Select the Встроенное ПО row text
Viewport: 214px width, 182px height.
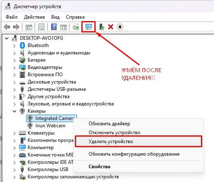45,75
